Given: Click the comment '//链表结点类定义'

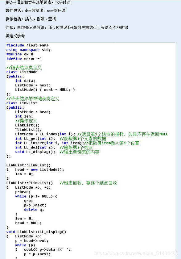Looking at the screenshot, I should click(x=24, y=68).
